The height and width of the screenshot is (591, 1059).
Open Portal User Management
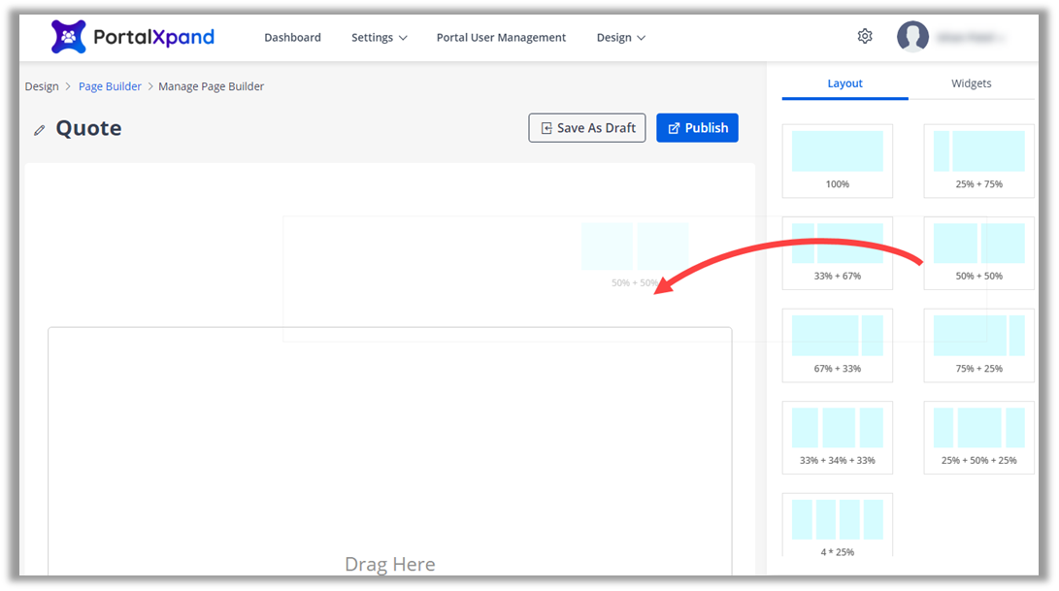tap(501, 38)
